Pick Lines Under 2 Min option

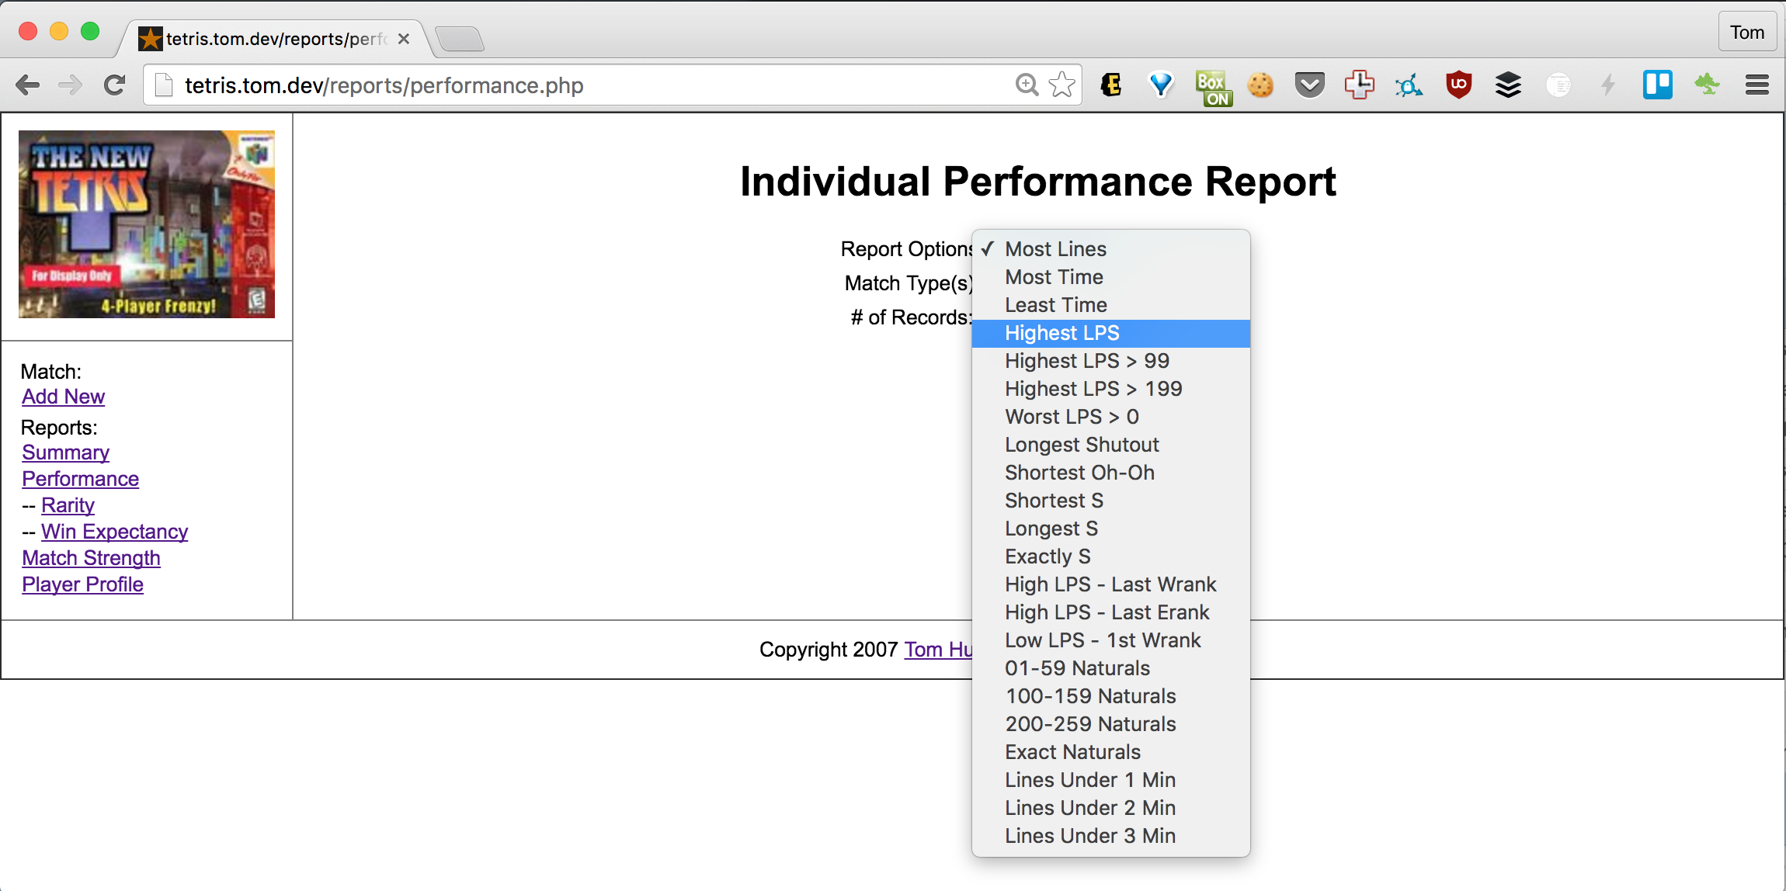tap(1089, 808)
